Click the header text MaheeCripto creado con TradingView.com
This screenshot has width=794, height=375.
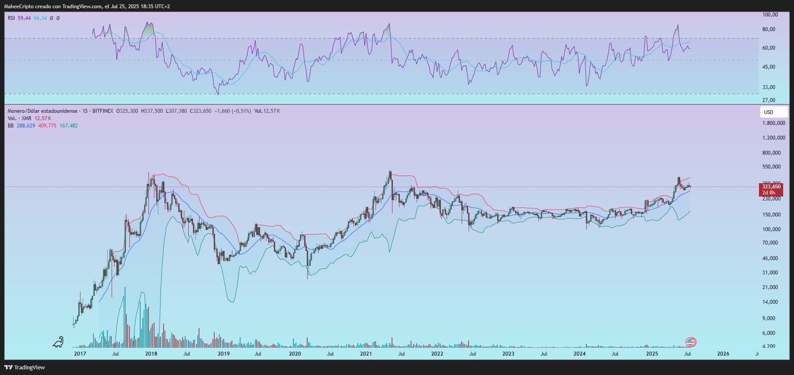pos(53,6)
